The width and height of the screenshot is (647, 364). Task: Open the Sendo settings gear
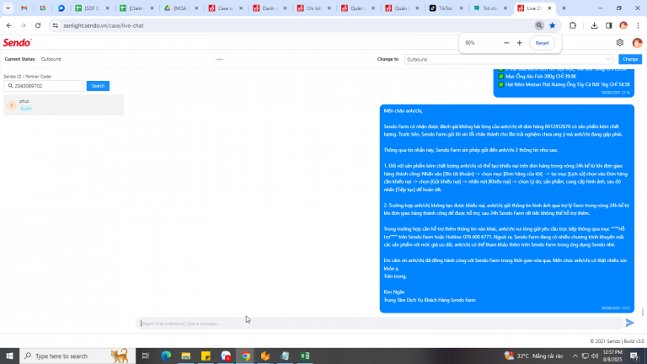tap(620, 42)
